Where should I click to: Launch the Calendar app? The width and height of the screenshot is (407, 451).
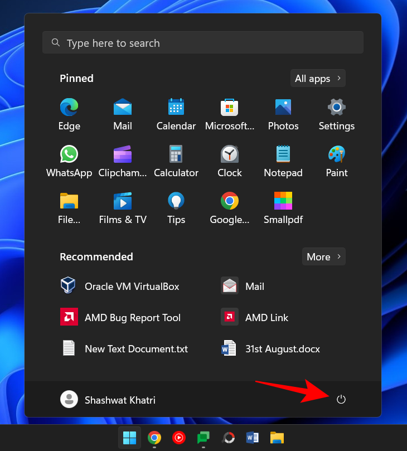pos(176,114)
